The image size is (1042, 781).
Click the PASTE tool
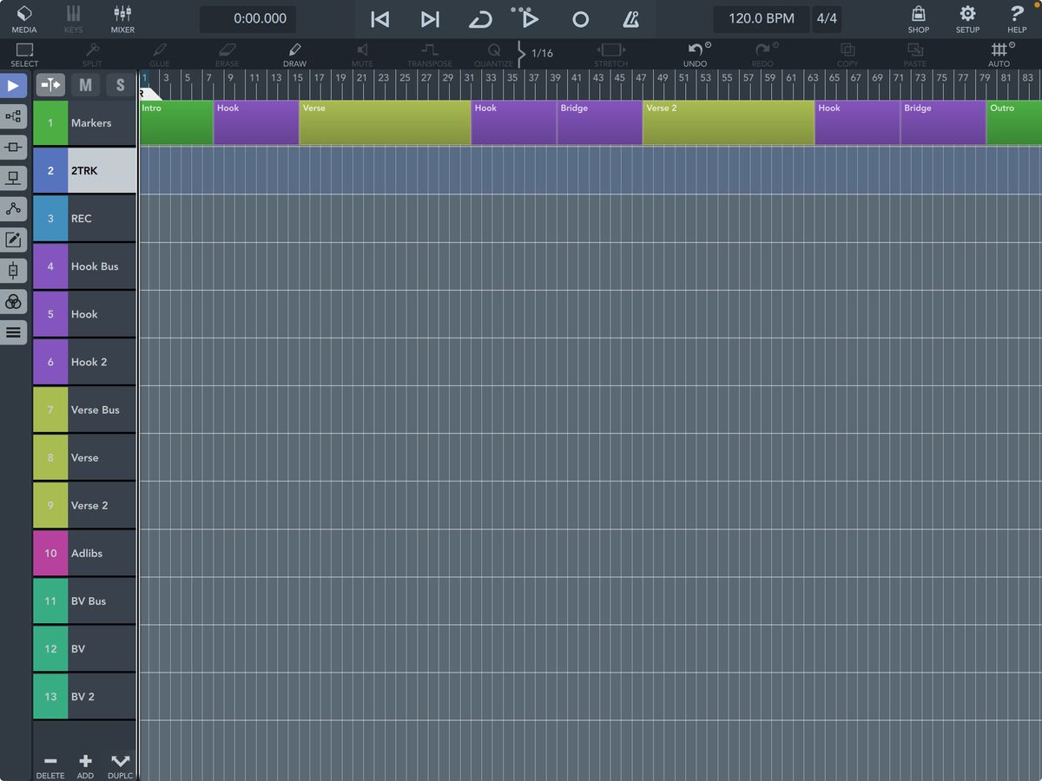(915, 55)
